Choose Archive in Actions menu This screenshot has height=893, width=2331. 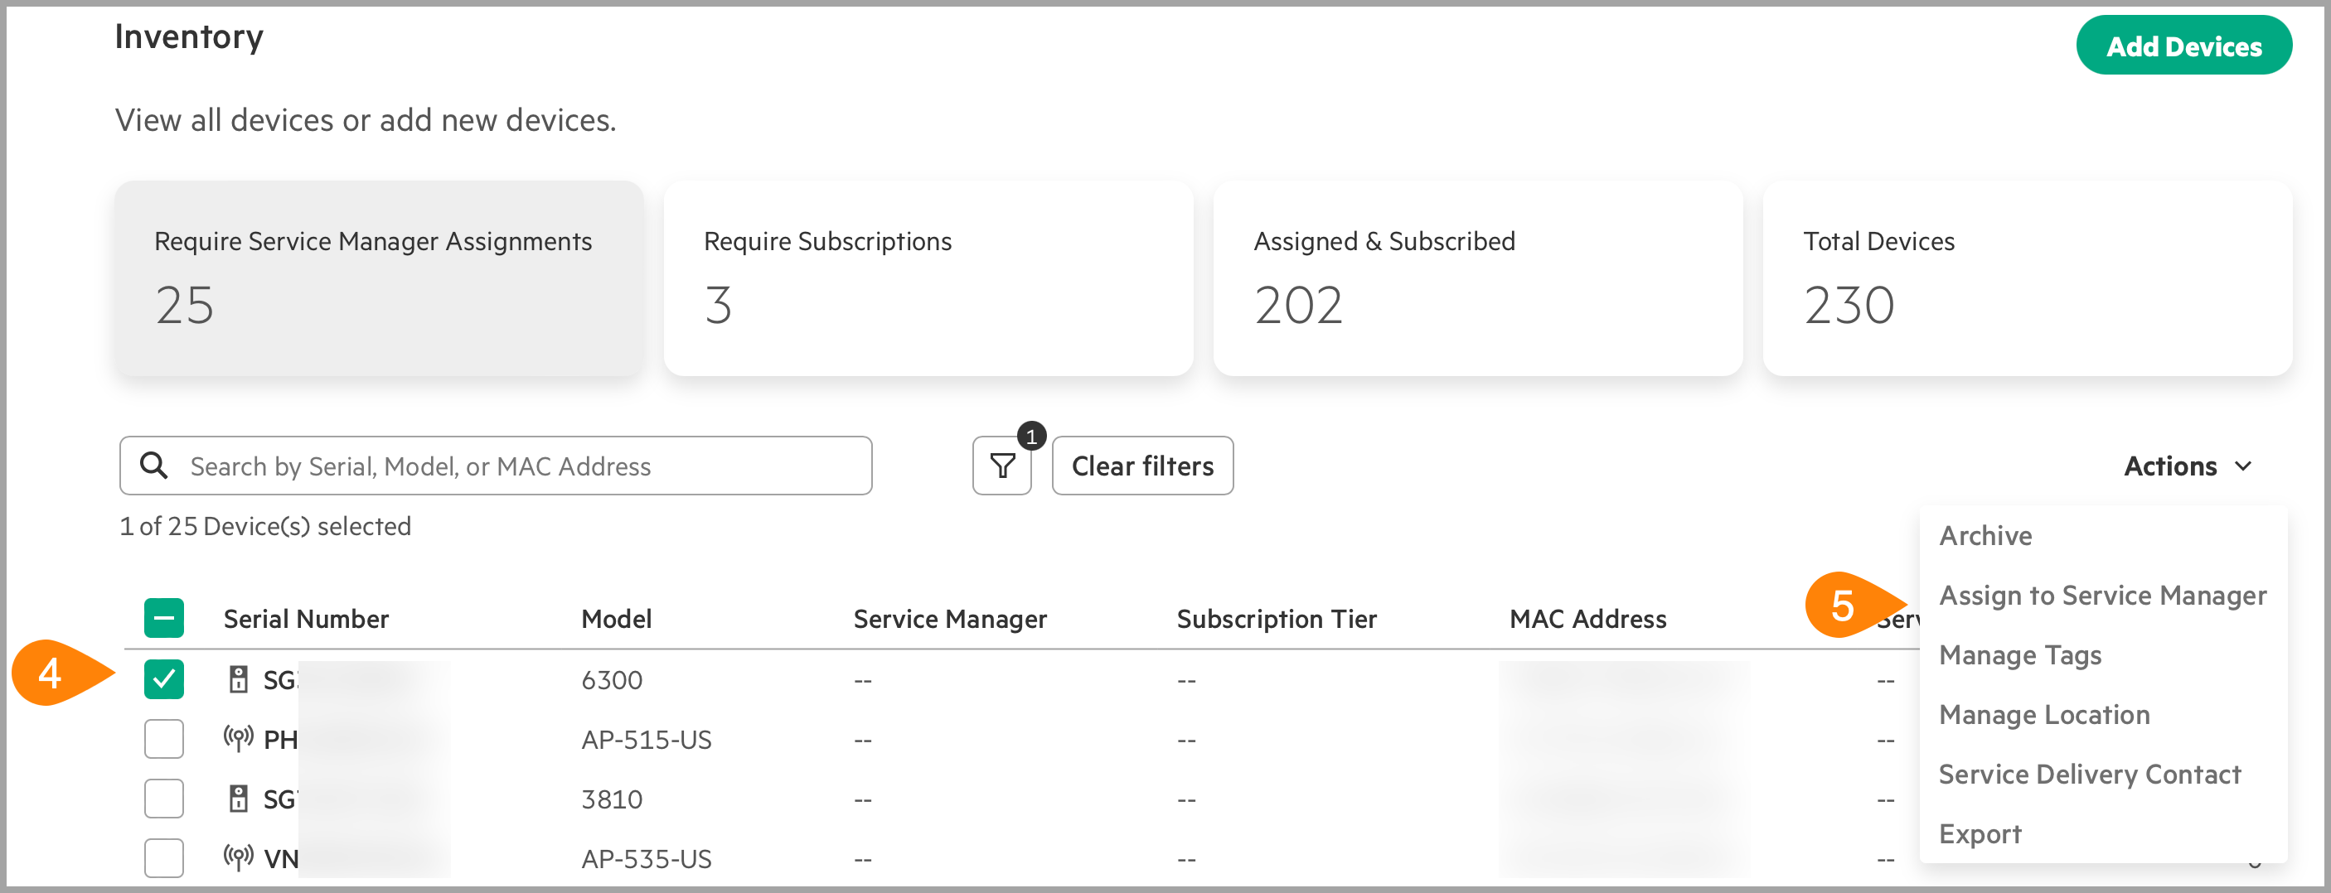click(1985, 535)
